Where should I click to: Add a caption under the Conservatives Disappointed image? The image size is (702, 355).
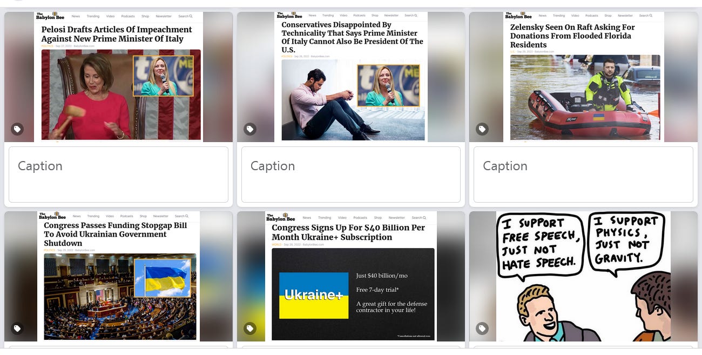tap(351, 175)
